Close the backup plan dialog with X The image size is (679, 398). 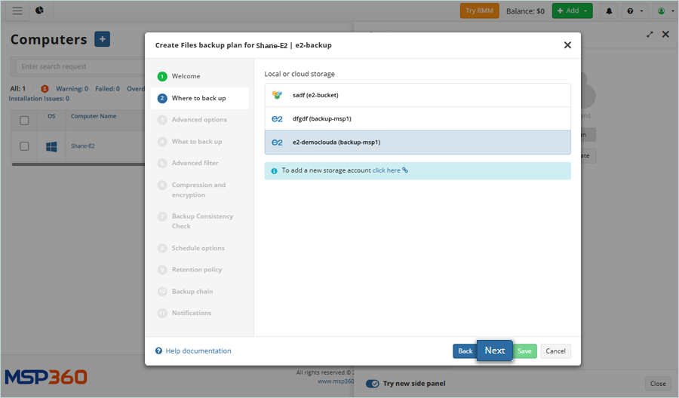[567, 45]
